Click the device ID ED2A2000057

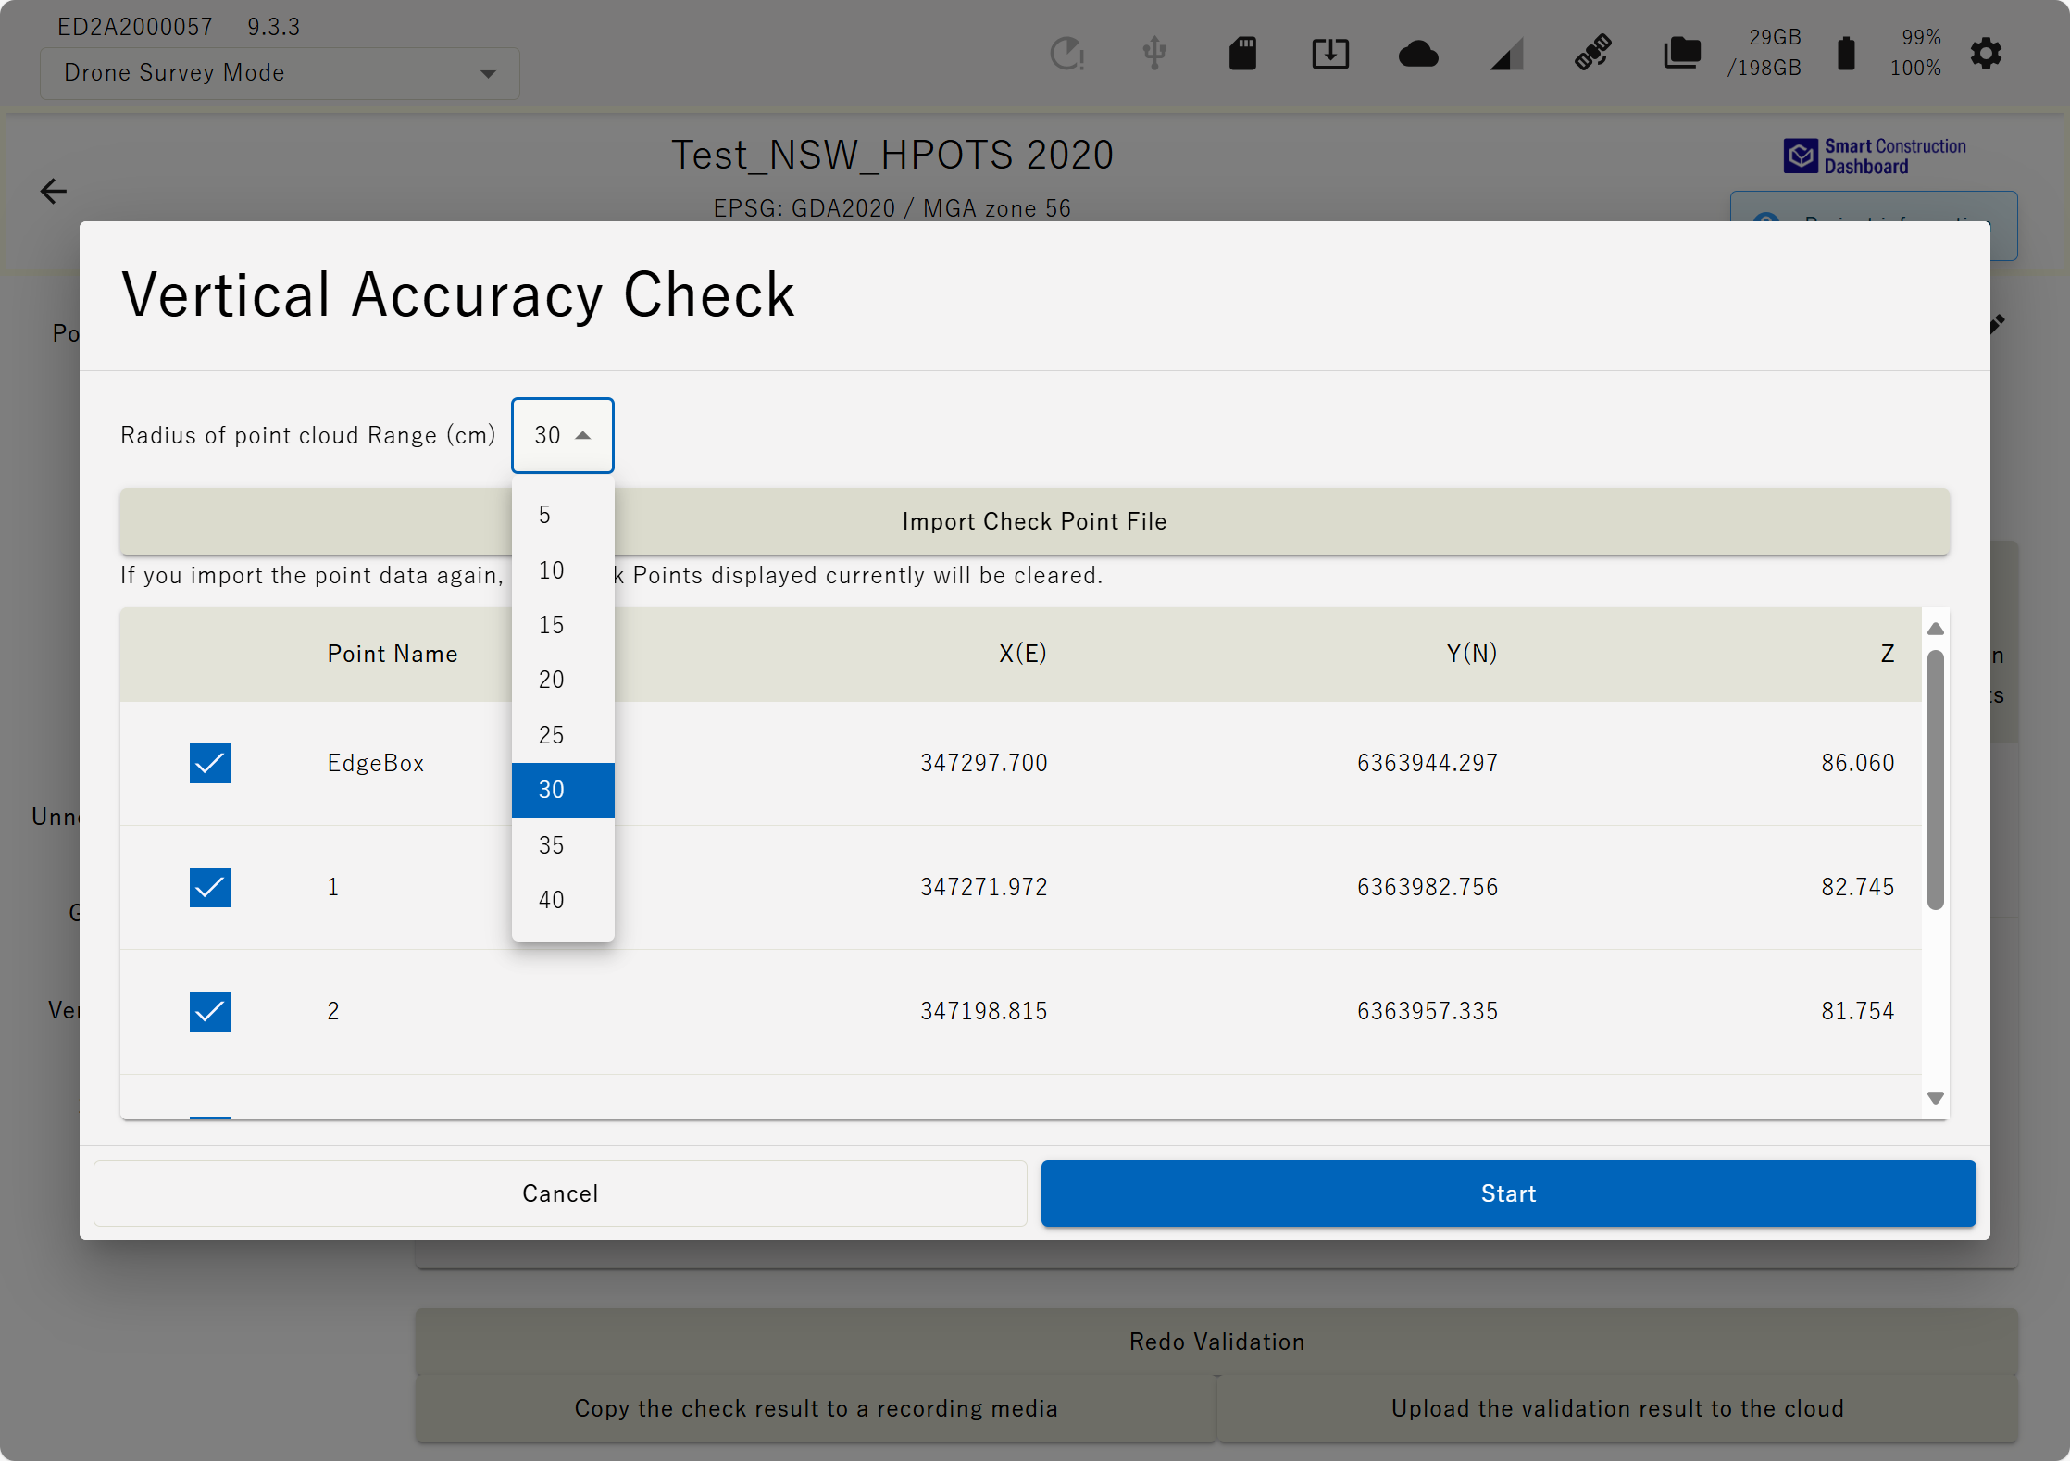pyautogui.click(x=135, y=27)
